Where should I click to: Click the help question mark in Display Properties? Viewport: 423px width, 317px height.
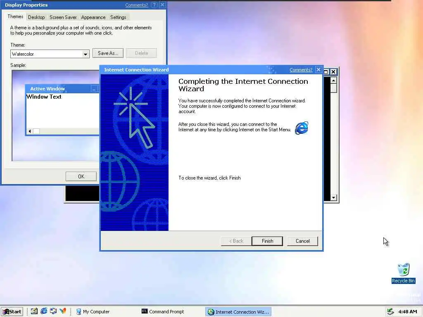coord(154,5)
